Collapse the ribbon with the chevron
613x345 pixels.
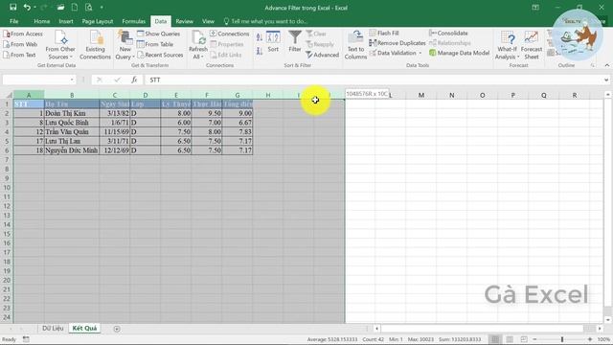[606, 65]
